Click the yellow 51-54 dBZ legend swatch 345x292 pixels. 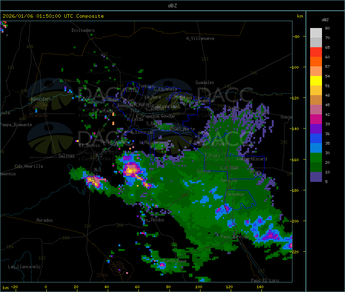[x=316, y=81]
